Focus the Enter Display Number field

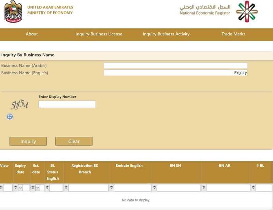[67, 104]
